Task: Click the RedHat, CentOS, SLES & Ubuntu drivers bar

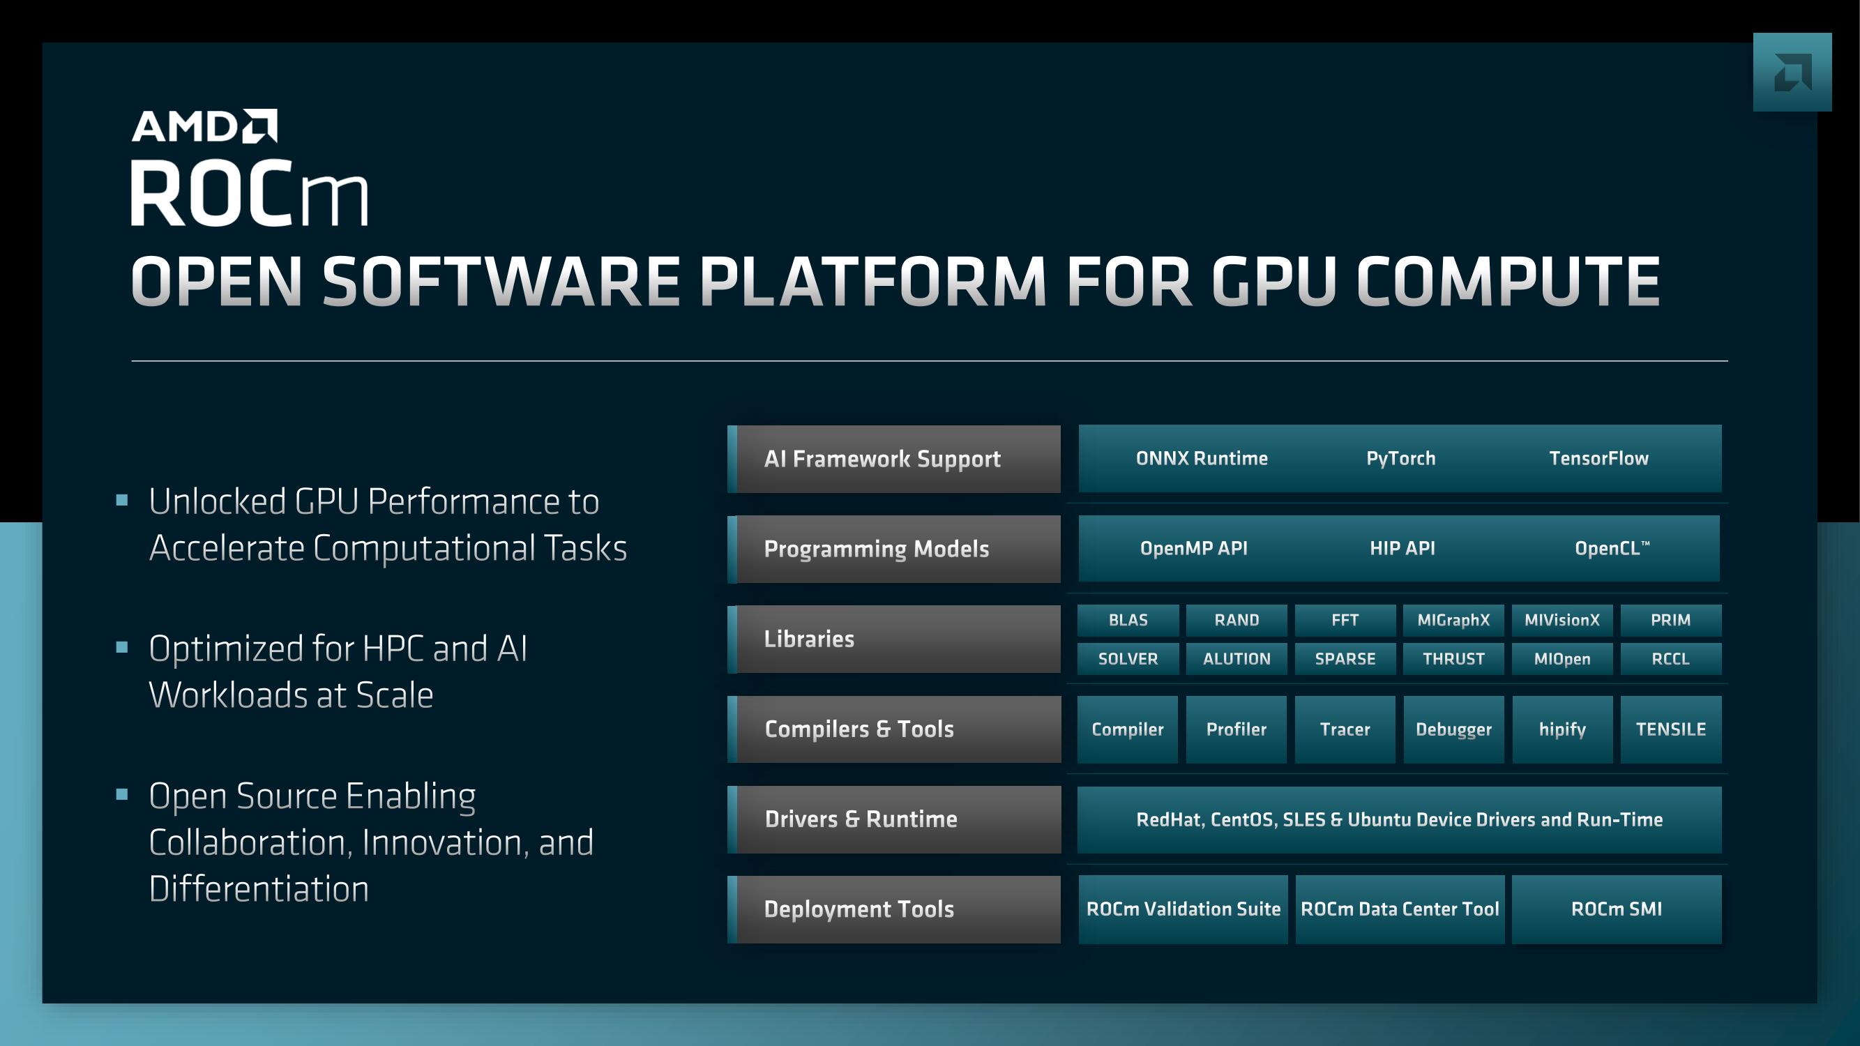Action: pyautogui.click(x=1399, y=820)
